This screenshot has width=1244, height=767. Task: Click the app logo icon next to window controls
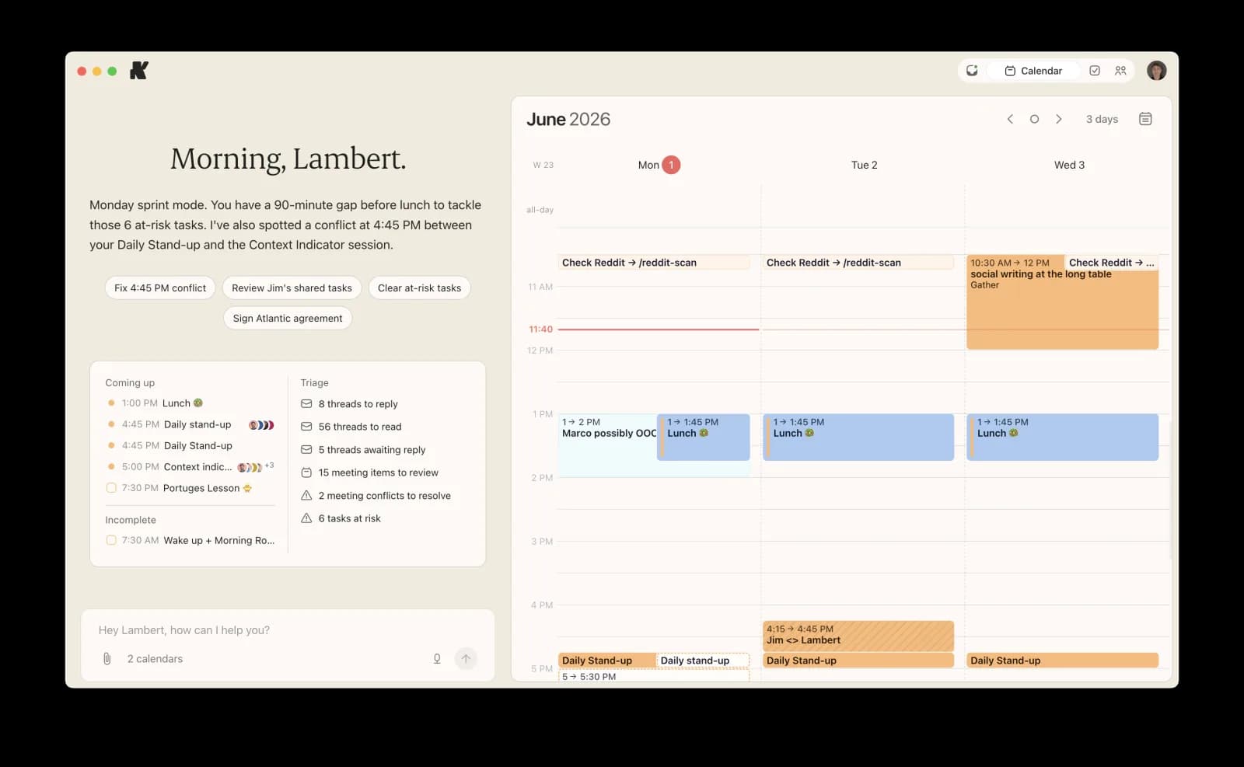pos(139,71)
